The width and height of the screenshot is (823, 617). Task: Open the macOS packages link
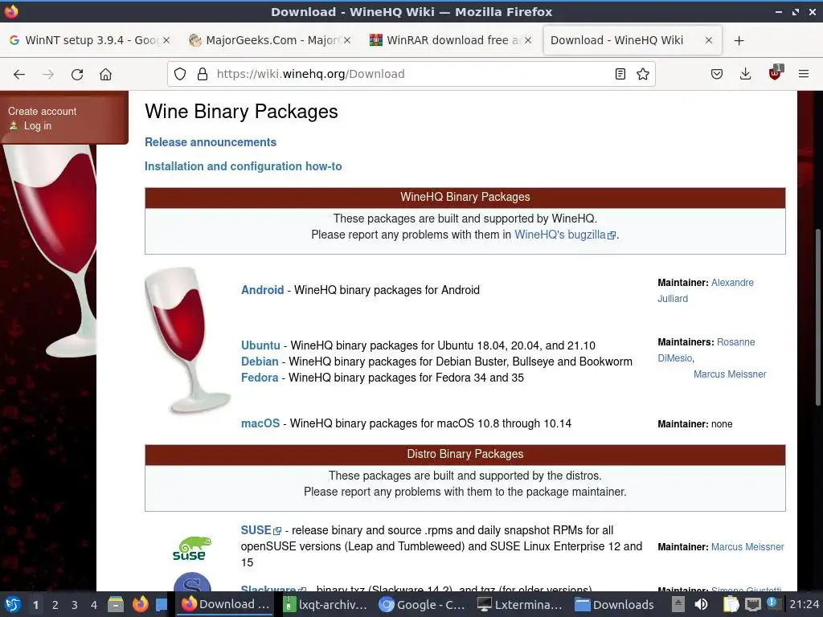tap(260, 423)
